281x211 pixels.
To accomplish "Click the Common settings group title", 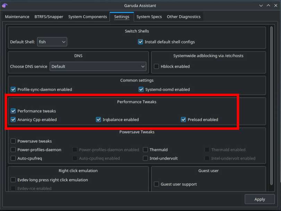I will point(137,80).
